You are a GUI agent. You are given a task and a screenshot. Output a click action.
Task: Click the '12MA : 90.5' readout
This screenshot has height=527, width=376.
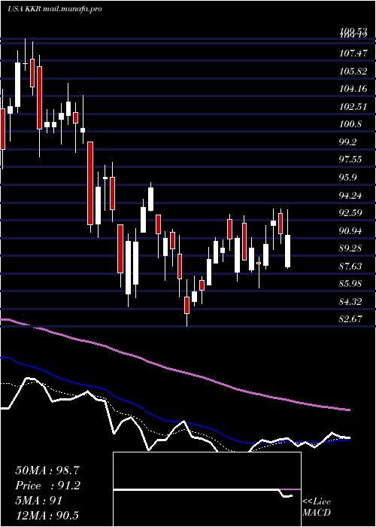pyautogui.click(x=47, y=515)
